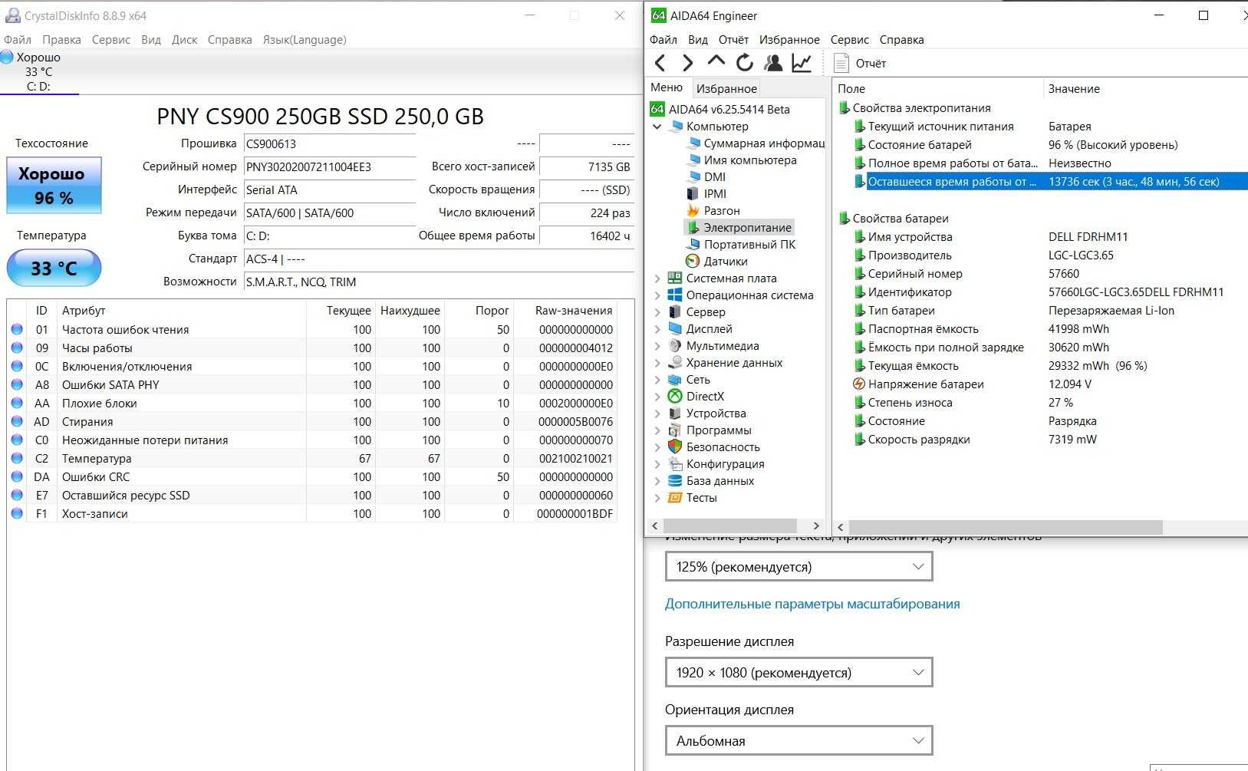Go back with AIDA64 back arrow
1248x771 pixels.
click(x=660, y=63)
